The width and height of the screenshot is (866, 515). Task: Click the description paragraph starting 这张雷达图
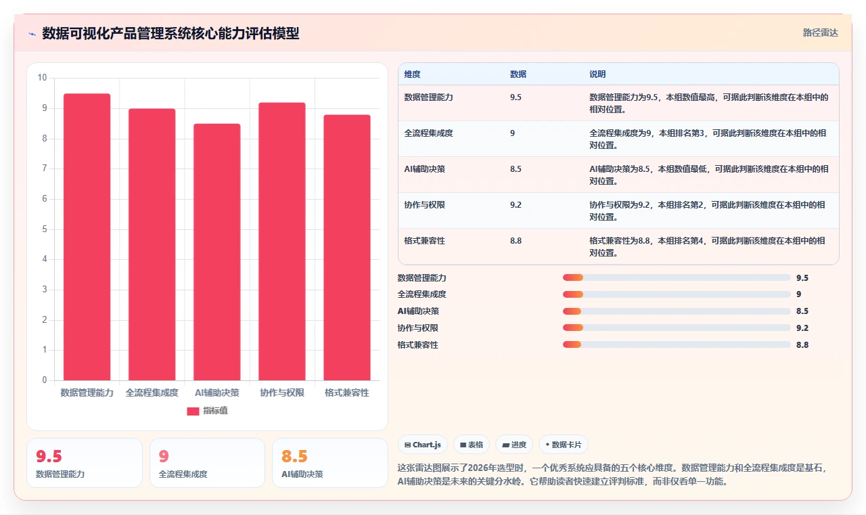point(613,474)
